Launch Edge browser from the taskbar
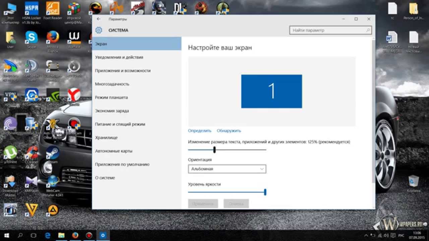 point(48,235)
